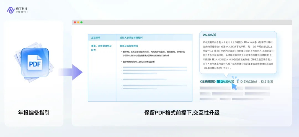Image resolution: width=299 pixels, height=137 pixels.
Task: Click the 保留PDF格式前提下,交互性升级 caption
Action: click(x=182, y=113)
